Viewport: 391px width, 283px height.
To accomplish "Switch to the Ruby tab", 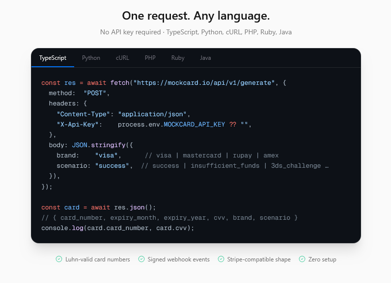I will [x=178, y=58].
